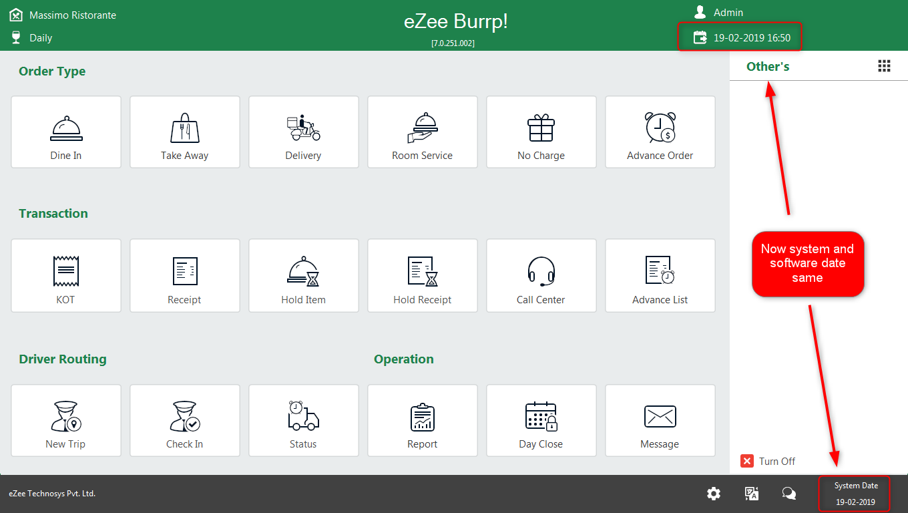
Task: View delivery Status truck tile
Action: 304,420
